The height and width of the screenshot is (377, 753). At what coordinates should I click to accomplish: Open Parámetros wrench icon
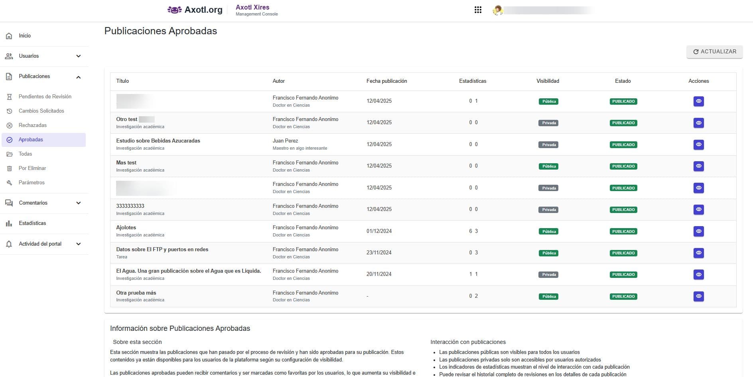click(x=10, y=183)
